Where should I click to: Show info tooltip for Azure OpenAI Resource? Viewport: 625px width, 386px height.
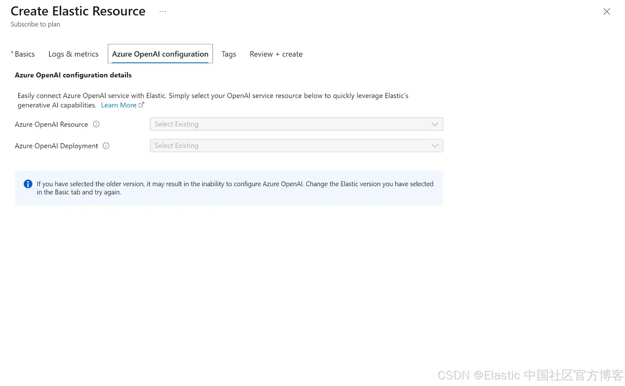tap(96, 124)
